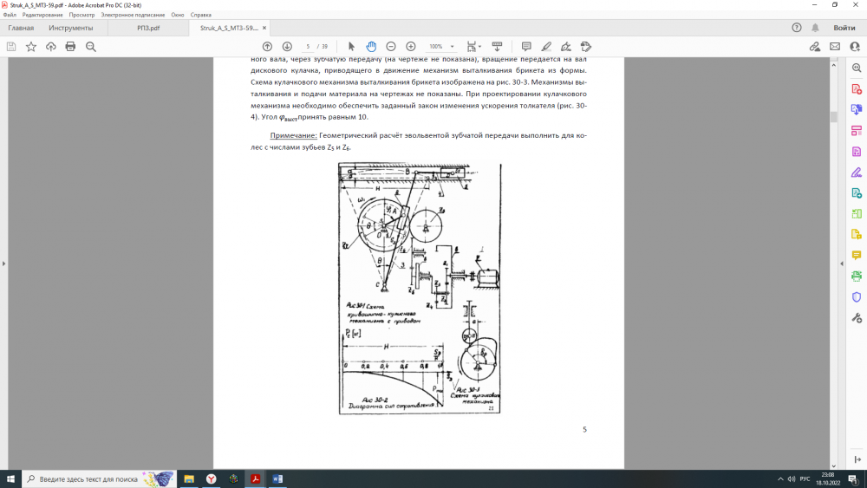The height and width of the screenshot is (488, 867).
Task: Switch to the Инструменты tab
Action: tap(71, 28)
